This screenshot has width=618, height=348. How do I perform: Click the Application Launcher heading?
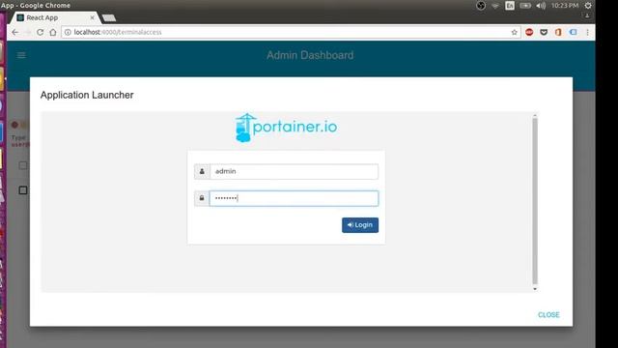(87, 95)
